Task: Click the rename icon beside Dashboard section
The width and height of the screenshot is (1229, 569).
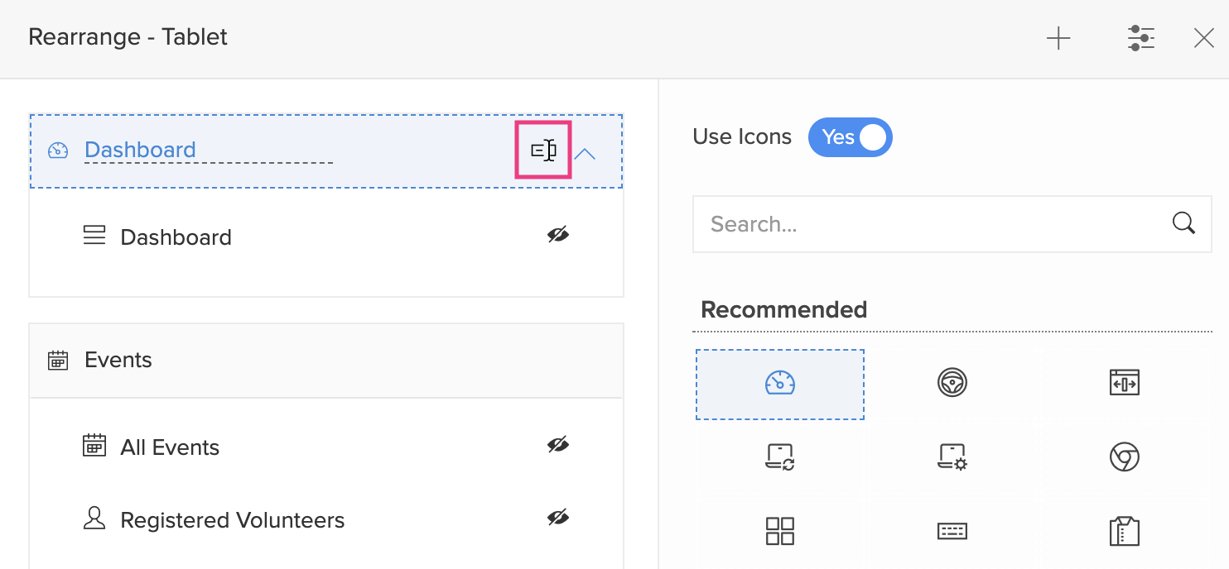Action: pyautogui.click(x=543, y=151)
